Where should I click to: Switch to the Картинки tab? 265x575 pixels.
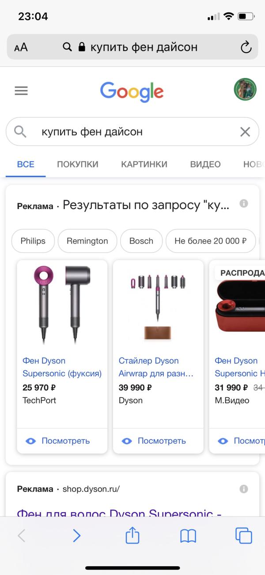(x=144, y=164)
